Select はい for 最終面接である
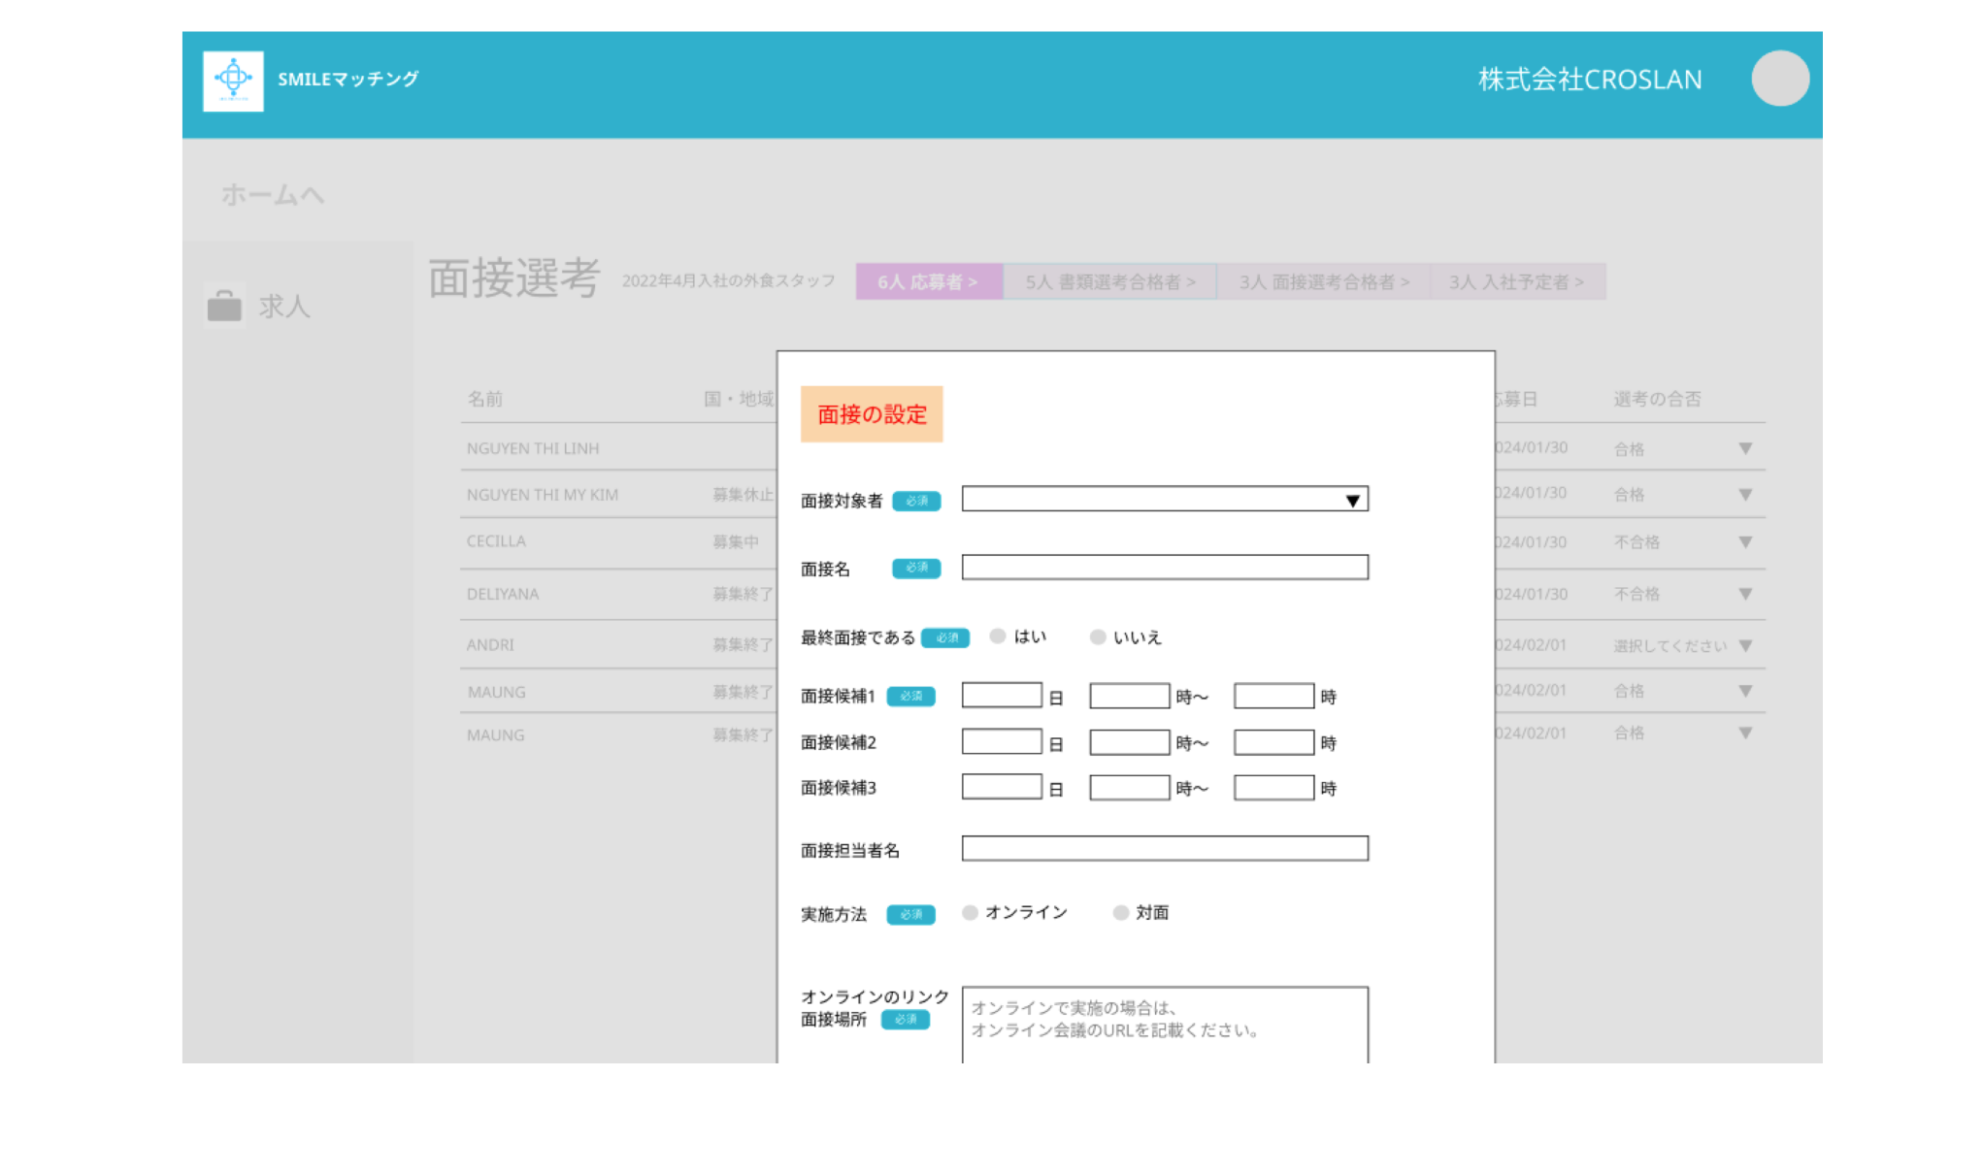Screen dimensions: 1984x1174 [x=998, y=636]
